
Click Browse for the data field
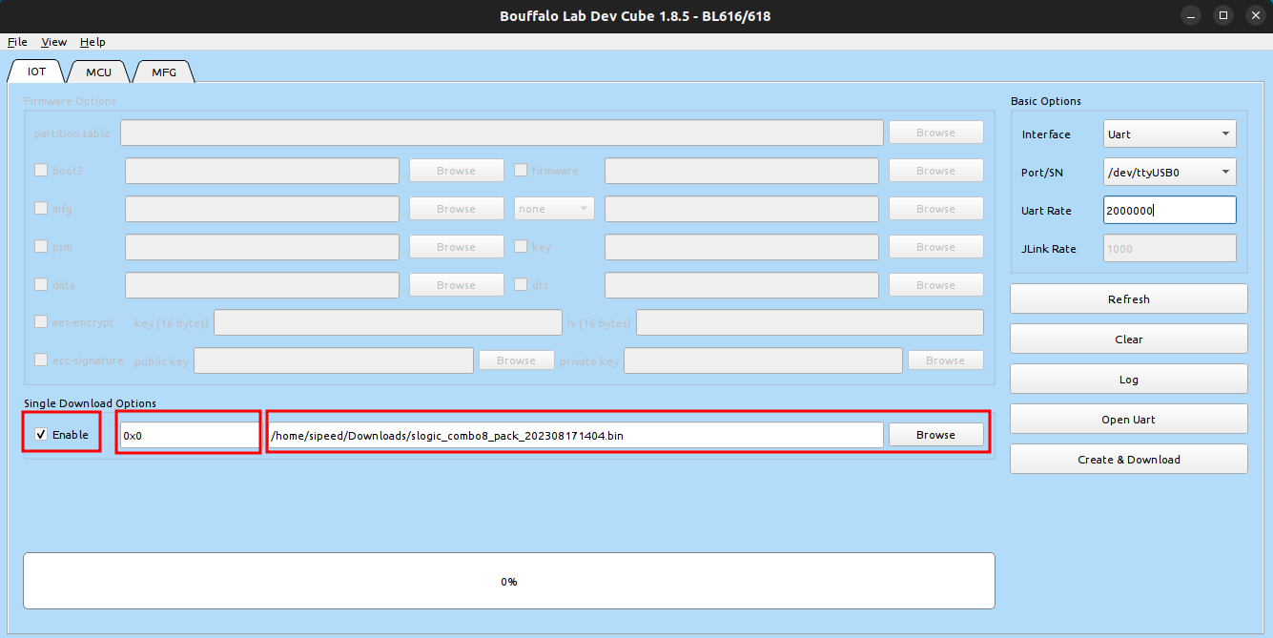coord(457,285)
